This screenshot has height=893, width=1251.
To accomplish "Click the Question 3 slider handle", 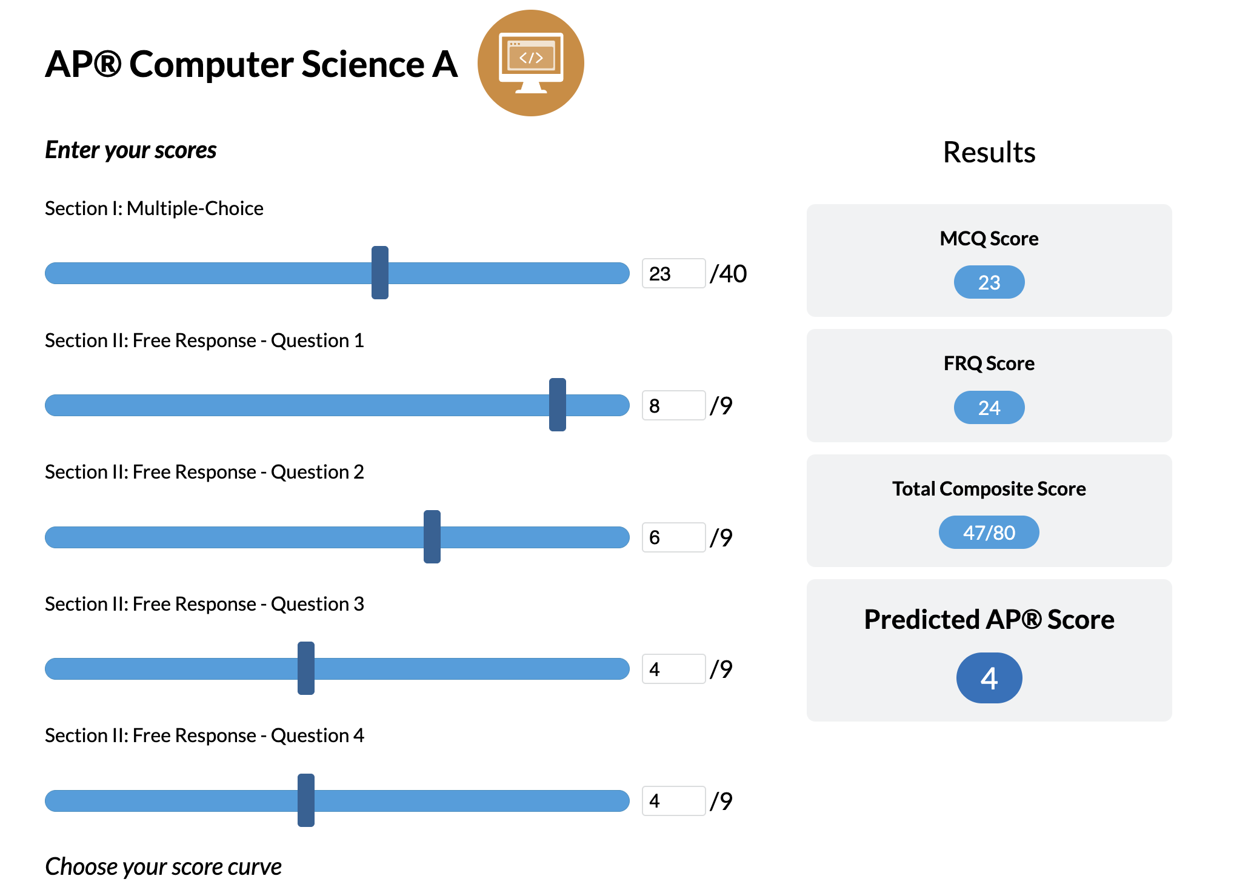I will tap(306, 668).
